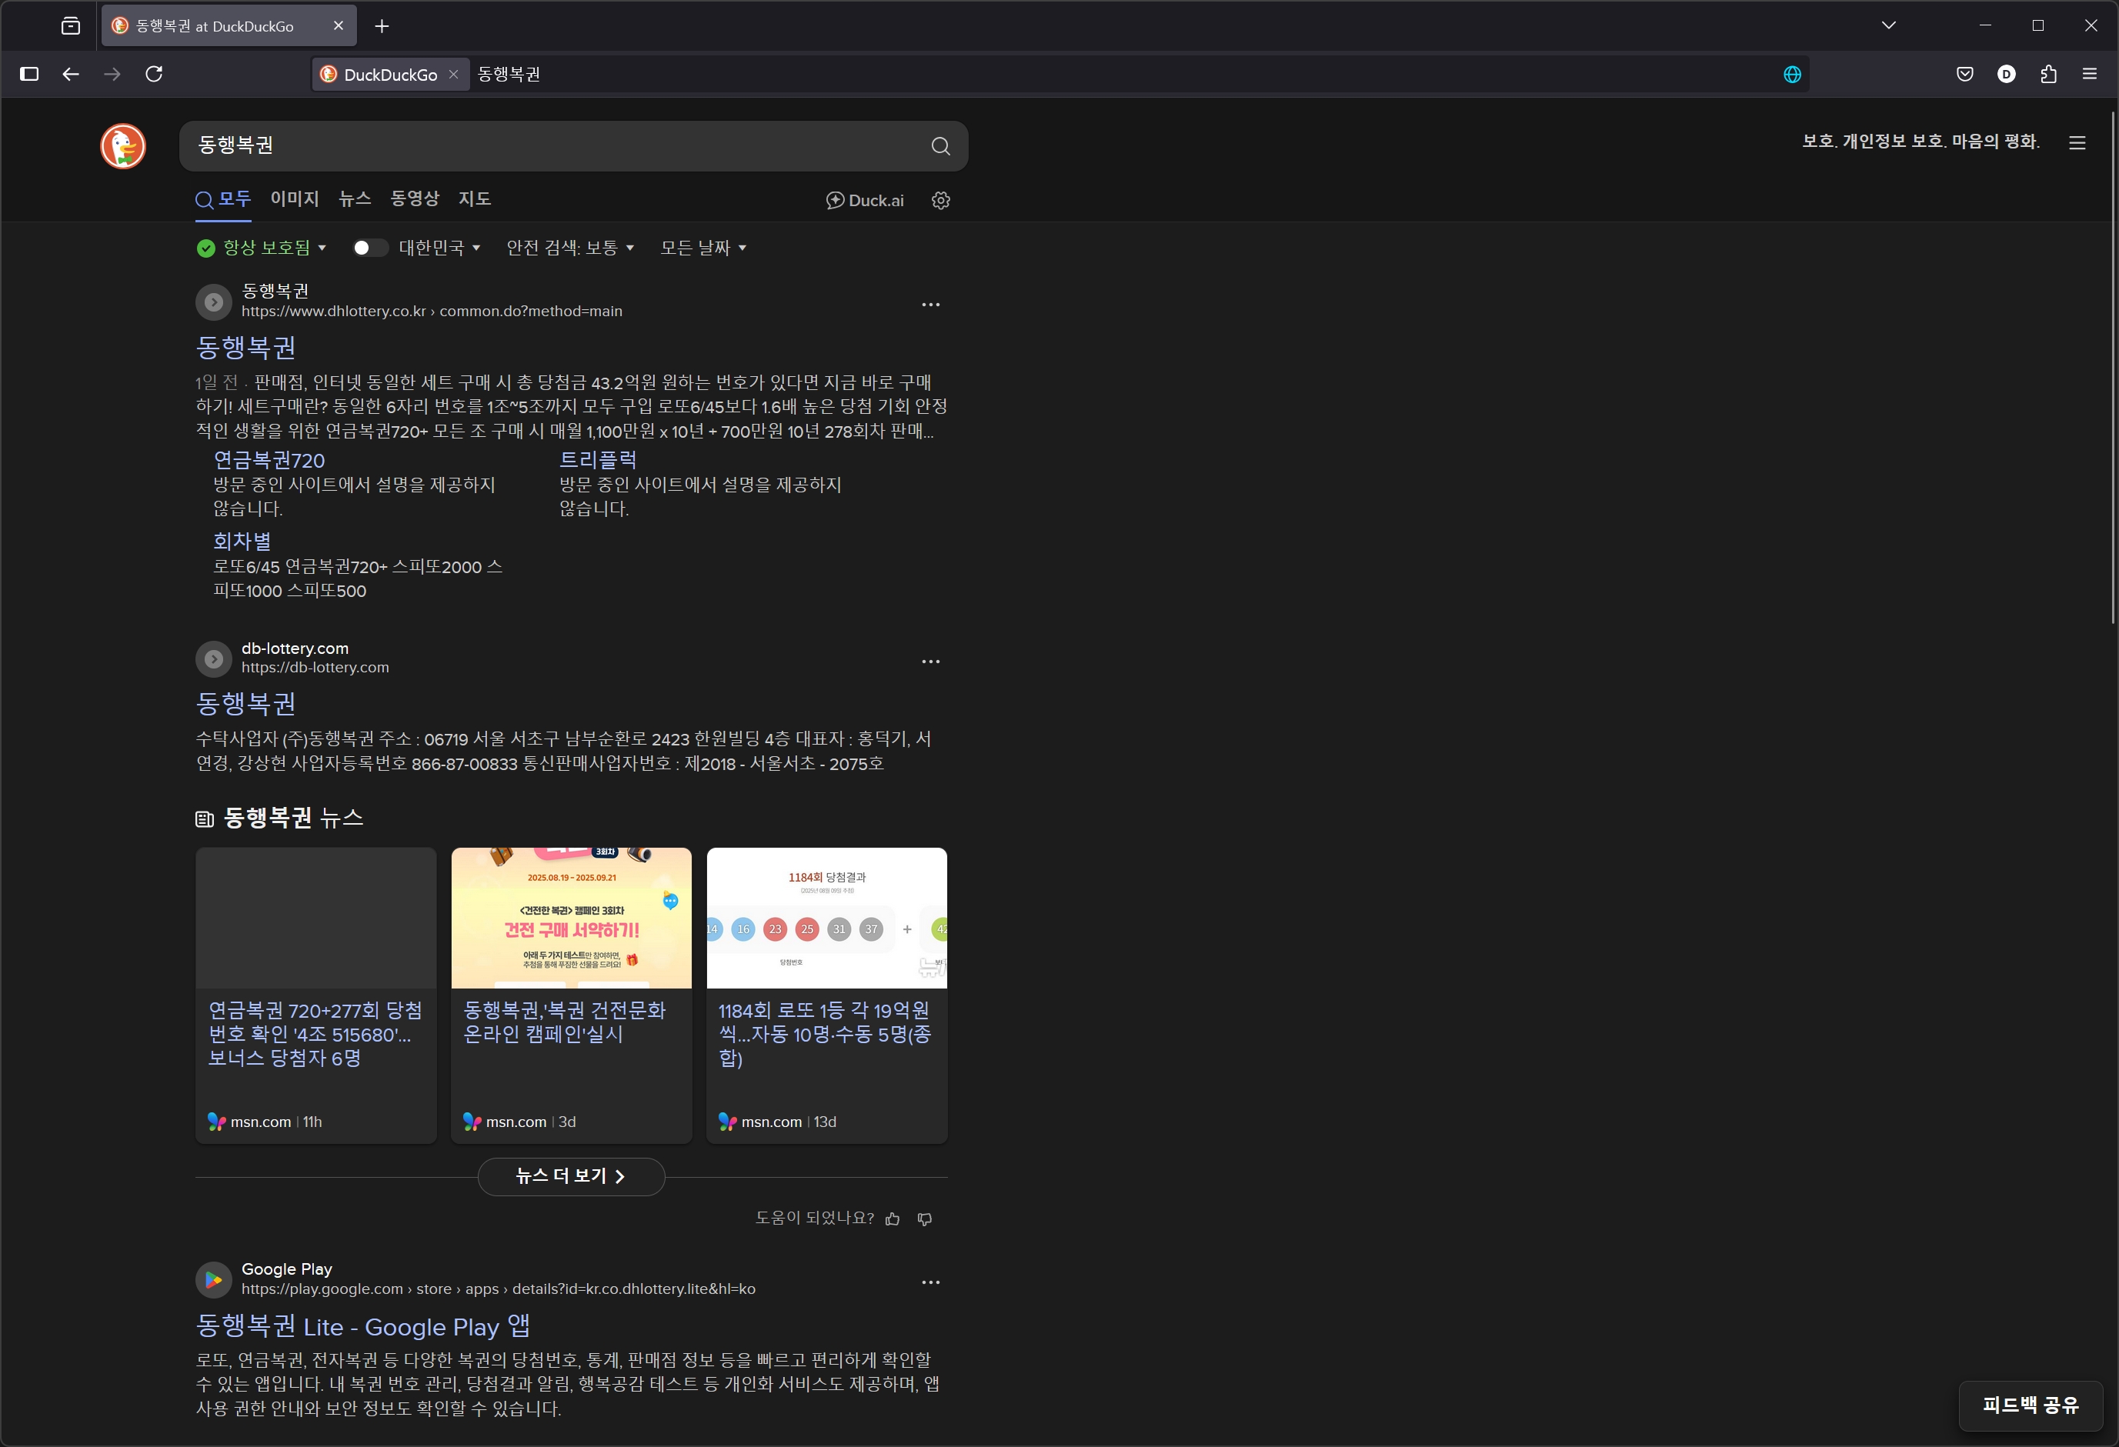Reload the current page
The width and height of the screenshot is (2119, 1447).
(154, 74)
